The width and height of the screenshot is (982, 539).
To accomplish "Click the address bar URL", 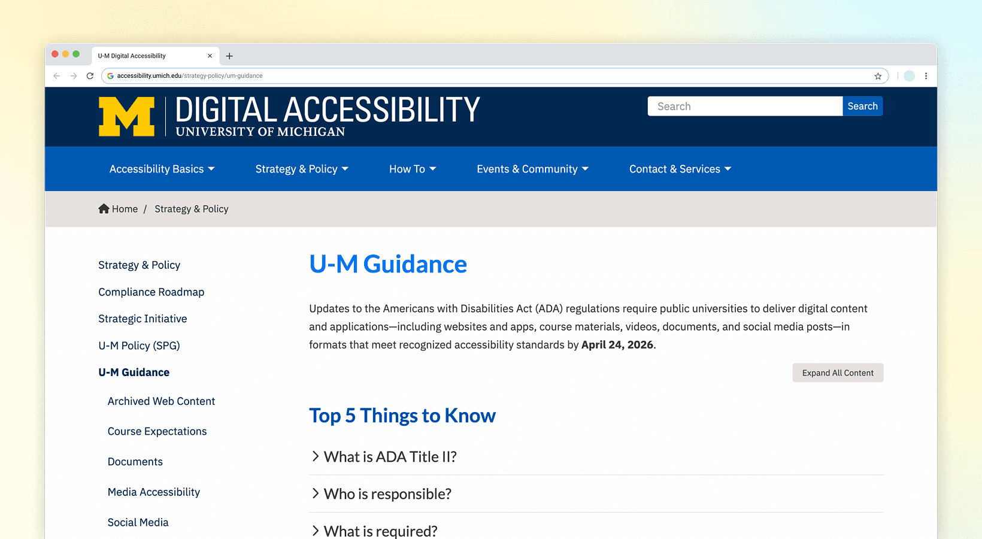I will 190,76.
